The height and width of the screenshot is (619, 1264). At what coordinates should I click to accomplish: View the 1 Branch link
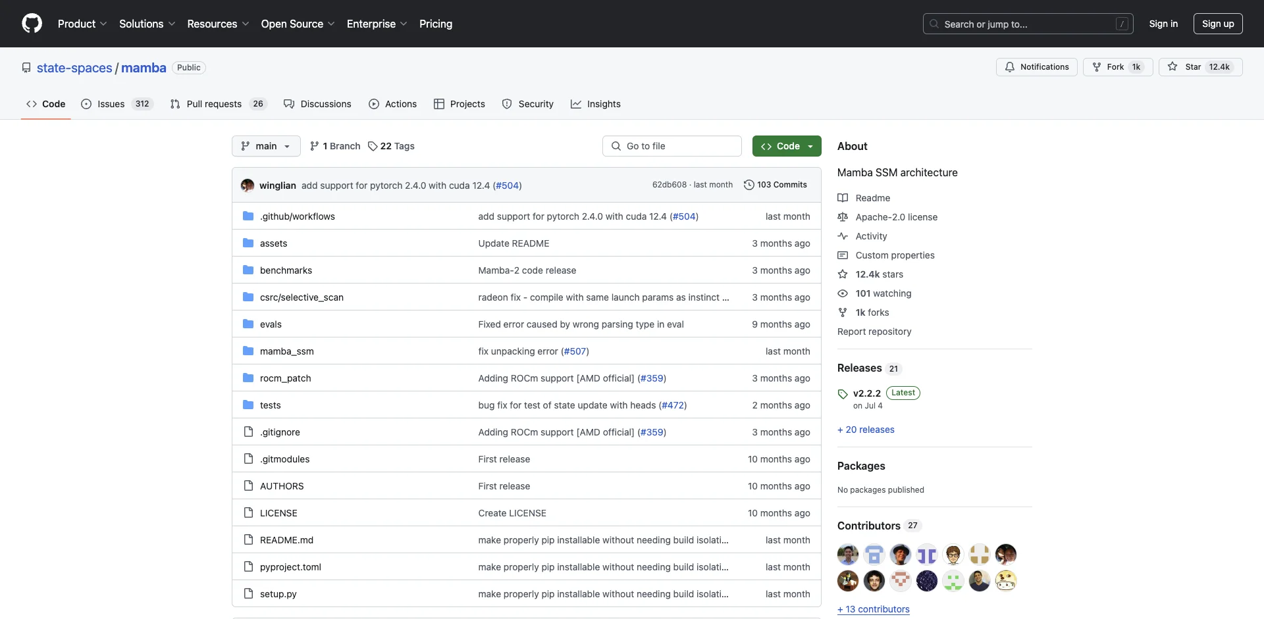pyautogui.click(x=335, y=146)
